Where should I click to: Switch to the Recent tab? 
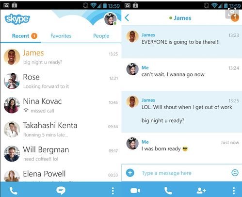20,36
